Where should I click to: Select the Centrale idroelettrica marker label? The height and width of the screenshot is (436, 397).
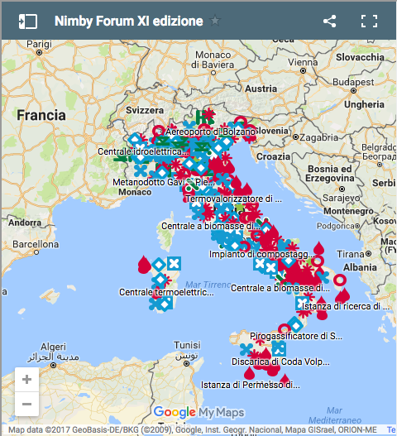[x=143, y=151]
